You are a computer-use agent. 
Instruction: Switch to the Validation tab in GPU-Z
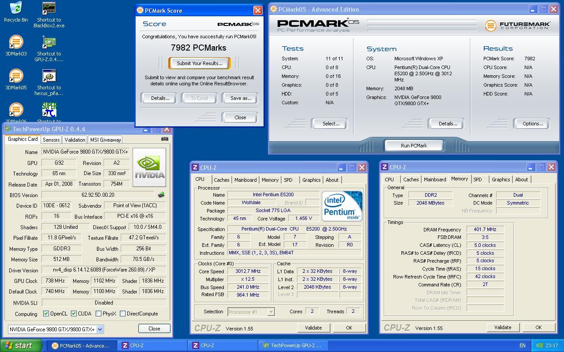[75, 139]
